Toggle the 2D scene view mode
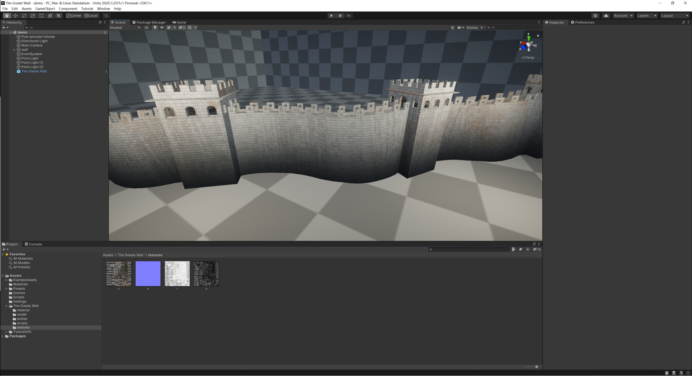This screenshot has width=692, height=376. click(x=146, y=28)
